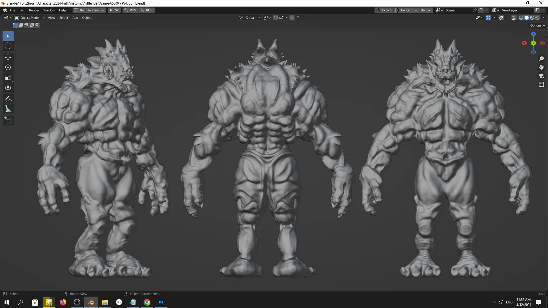Open the Window menu
548x308 pixels.
pyautogui.click(x=49, y=10)
